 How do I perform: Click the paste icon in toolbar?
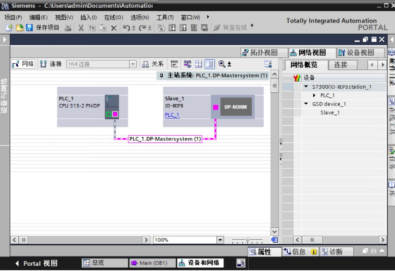(x=103, y=28)
